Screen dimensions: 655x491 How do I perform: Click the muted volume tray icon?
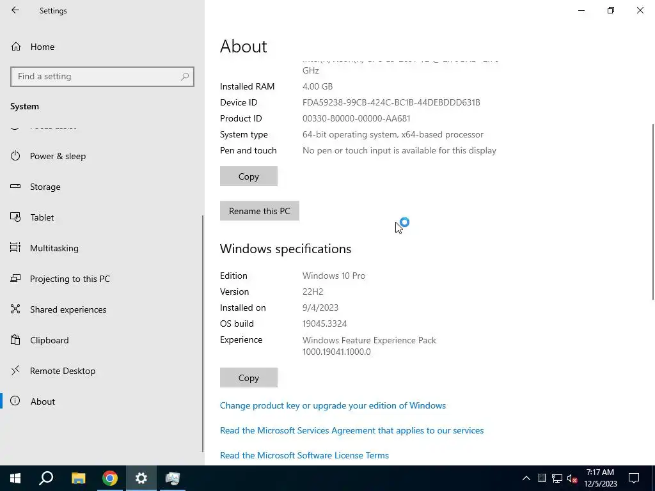click(572, 478)
